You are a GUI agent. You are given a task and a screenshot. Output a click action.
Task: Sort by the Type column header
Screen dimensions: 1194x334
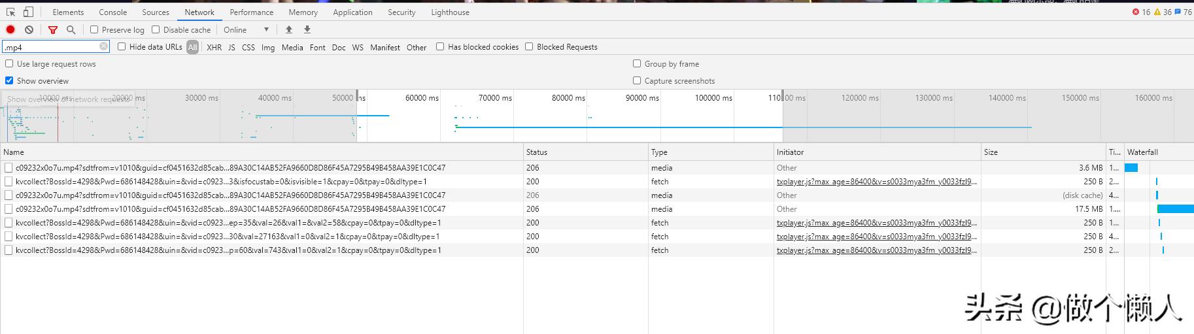[711, 152]
